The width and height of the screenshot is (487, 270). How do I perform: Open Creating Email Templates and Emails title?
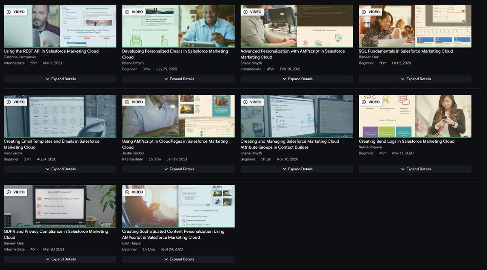(x=52, y=144)
